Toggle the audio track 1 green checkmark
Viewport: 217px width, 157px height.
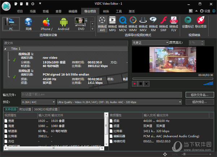tap(14, 77)
